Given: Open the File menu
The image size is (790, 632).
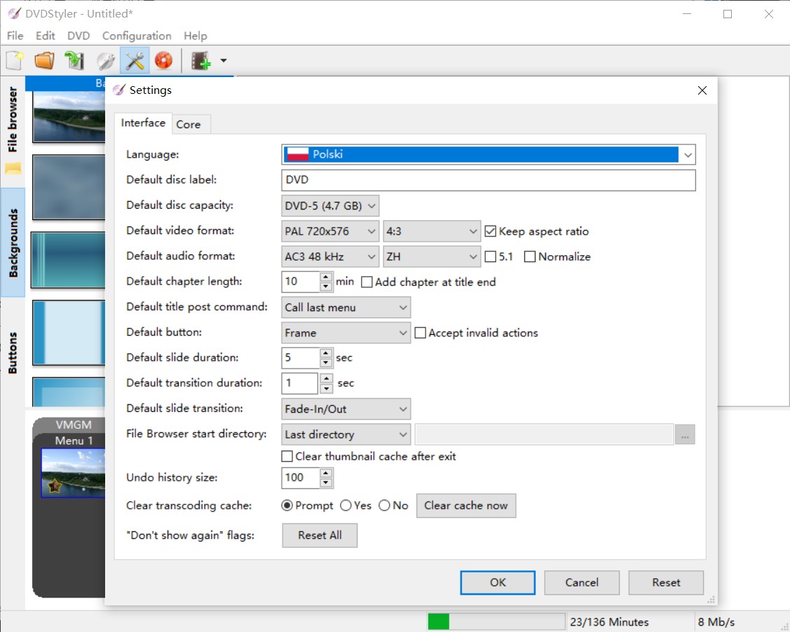Looking at the screenshot, I should click(x=15, y=36).
